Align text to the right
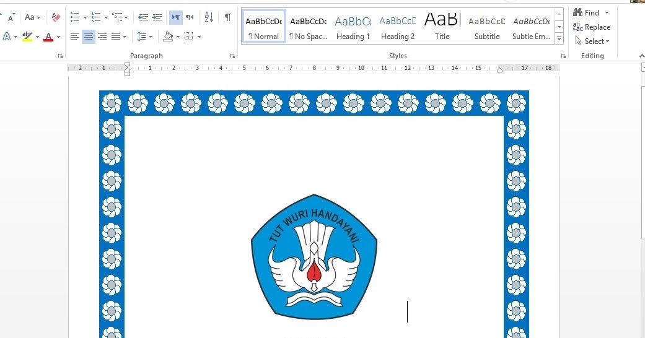Screen dimensions: 645x338 point(102,37)
